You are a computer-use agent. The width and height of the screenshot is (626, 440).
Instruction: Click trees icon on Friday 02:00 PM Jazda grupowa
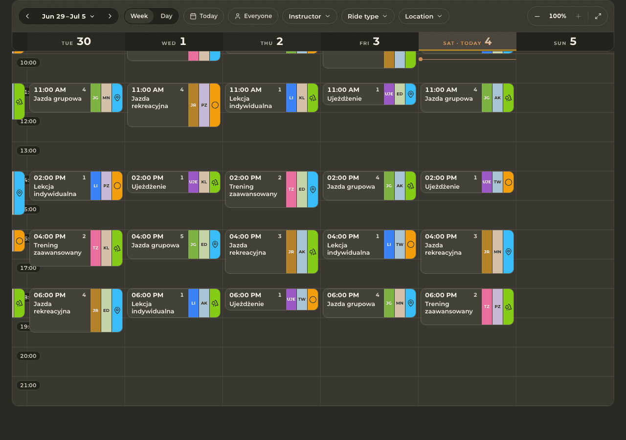(x=411, y=186)
